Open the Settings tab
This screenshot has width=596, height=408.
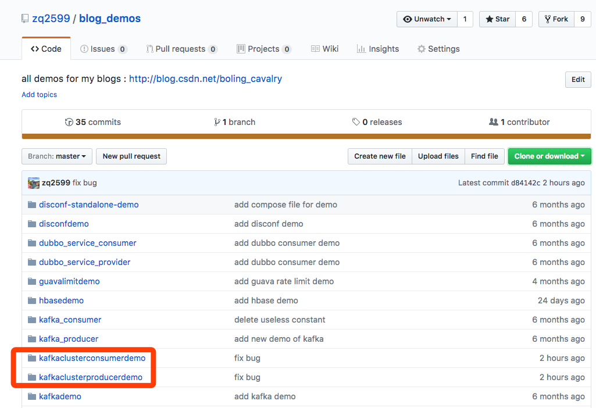coord(438,49)
